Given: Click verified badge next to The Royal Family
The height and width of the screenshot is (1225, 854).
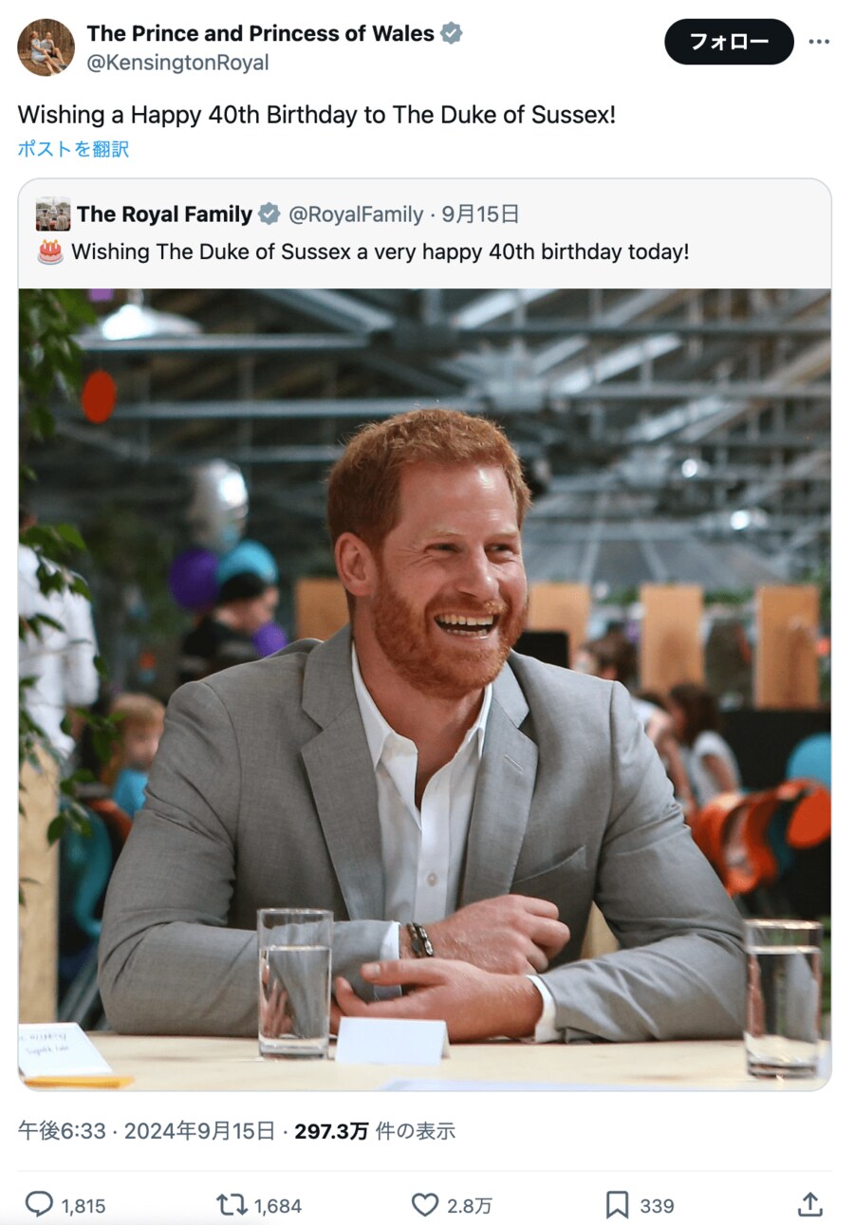Looking at the screenshot, I should [269, 214].
